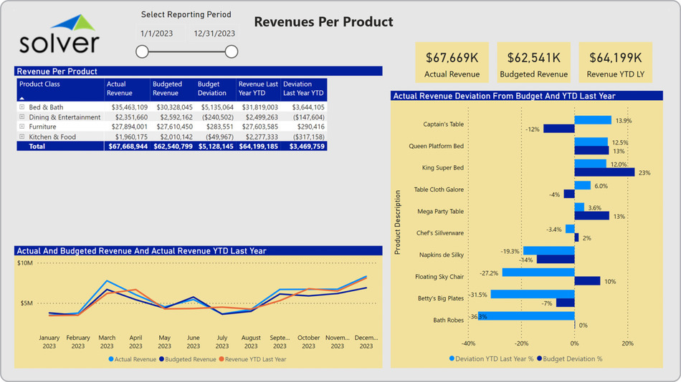681x382 pixels.
Task: Expand the Bed & Bath row
Action: pos(22,107)
